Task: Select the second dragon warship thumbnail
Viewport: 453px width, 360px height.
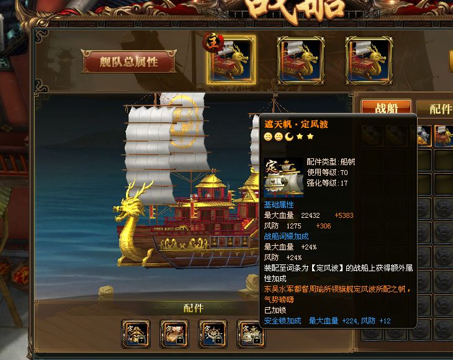Action: 300,60
